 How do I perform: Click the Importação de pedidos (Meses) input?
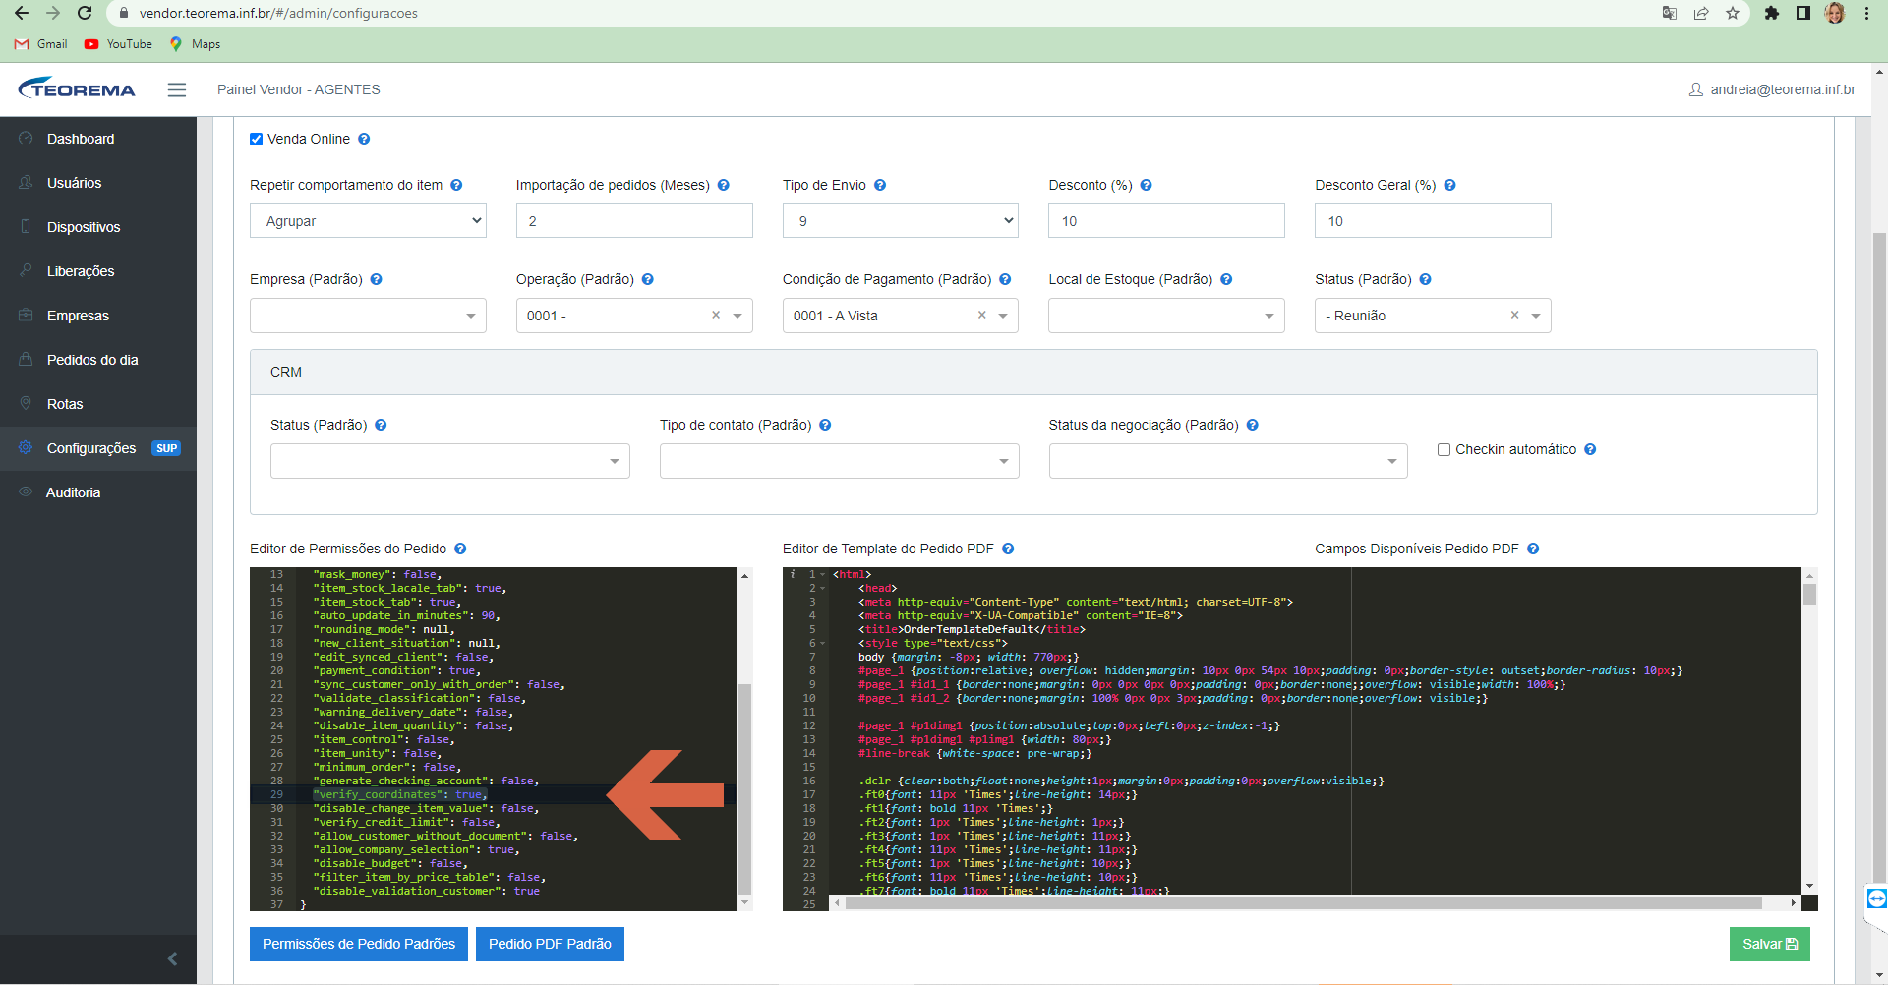click(x=634, y=221)
